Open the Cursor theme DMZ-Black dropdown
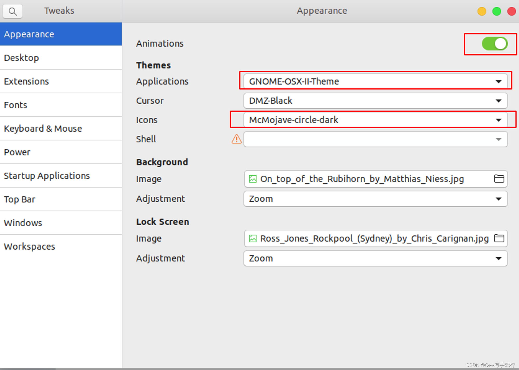 (375, 101)
